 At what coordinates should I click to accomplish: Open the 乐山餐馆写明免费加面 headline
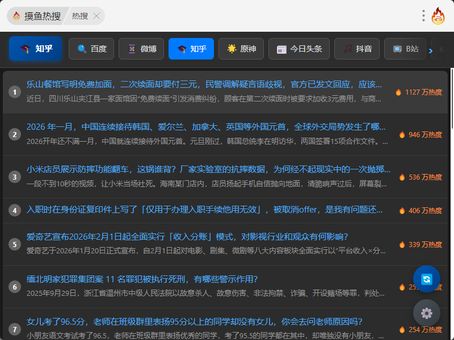(x=204, y=84)
